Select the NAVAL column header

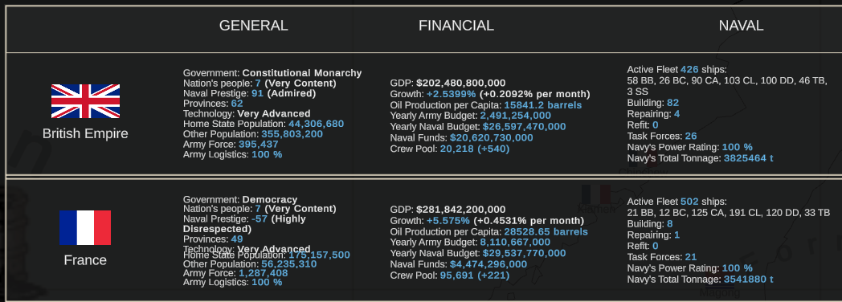click(741, 26)
